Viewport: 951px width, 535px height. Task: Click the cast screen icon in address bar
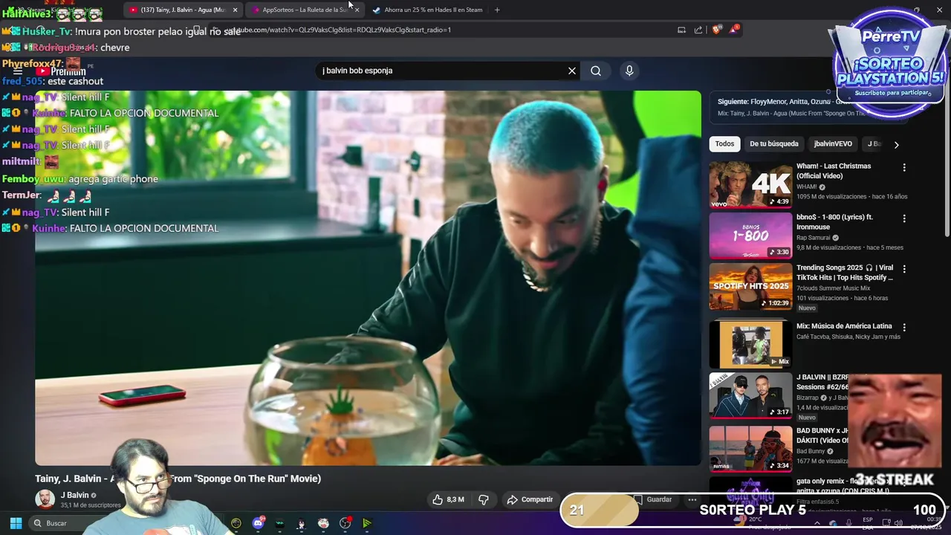(x=681, y=30)
